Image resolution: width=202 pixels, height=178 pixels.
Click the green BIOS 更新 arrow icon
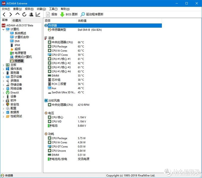62,15
